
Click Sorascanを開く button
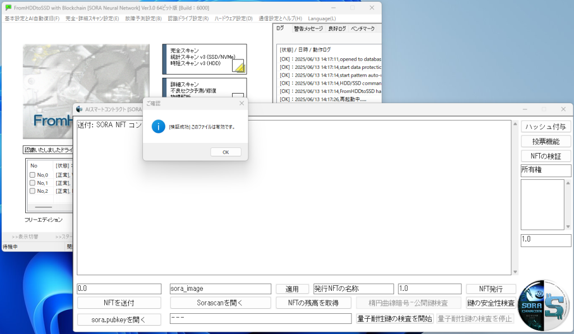[220, 303]
